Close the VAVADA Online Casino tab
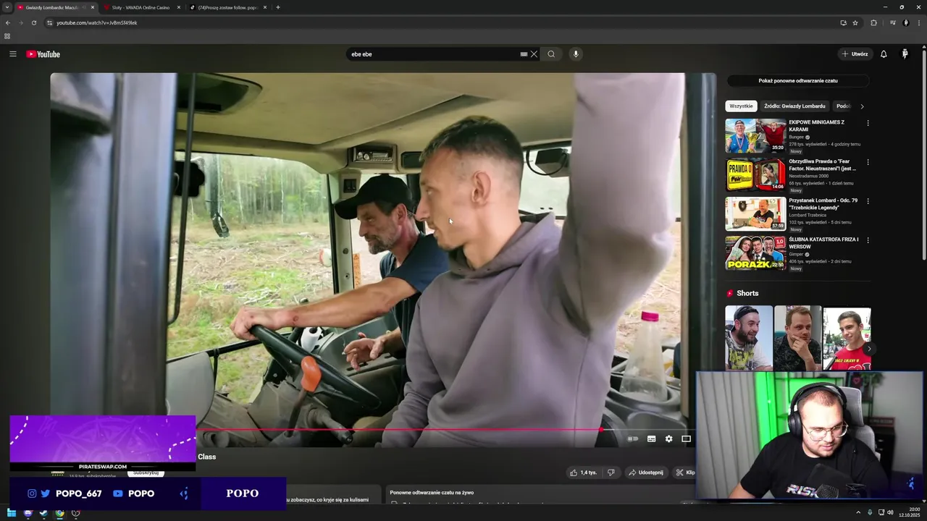 [179, 7]
